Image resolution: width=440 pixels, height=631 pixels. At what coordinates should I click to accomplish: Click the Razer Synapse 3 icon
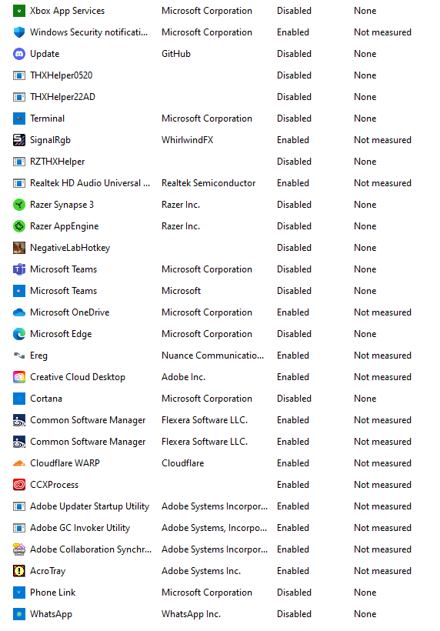[19, 205]
